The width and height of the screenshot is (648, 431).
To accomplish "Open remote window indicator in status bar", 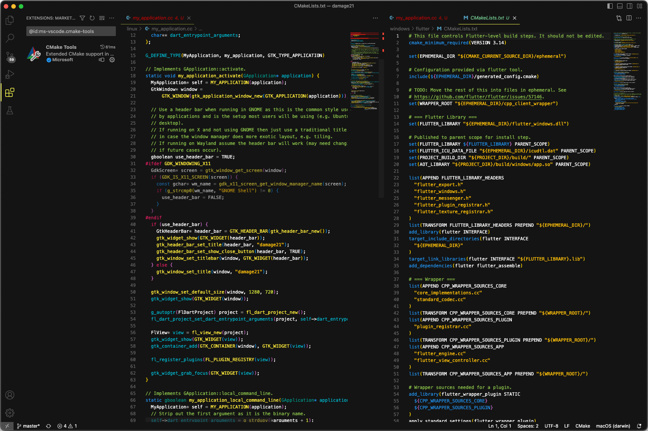I will 7,426.
